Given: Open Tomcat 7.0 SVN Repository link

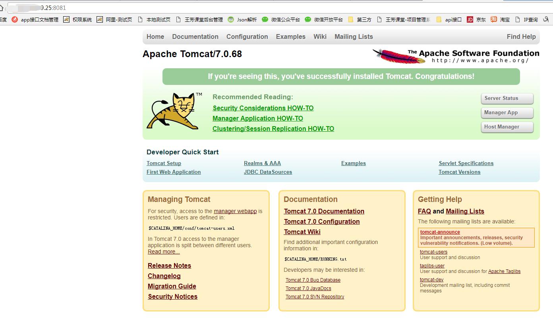Looking at the screenshot, I should 315,297.
